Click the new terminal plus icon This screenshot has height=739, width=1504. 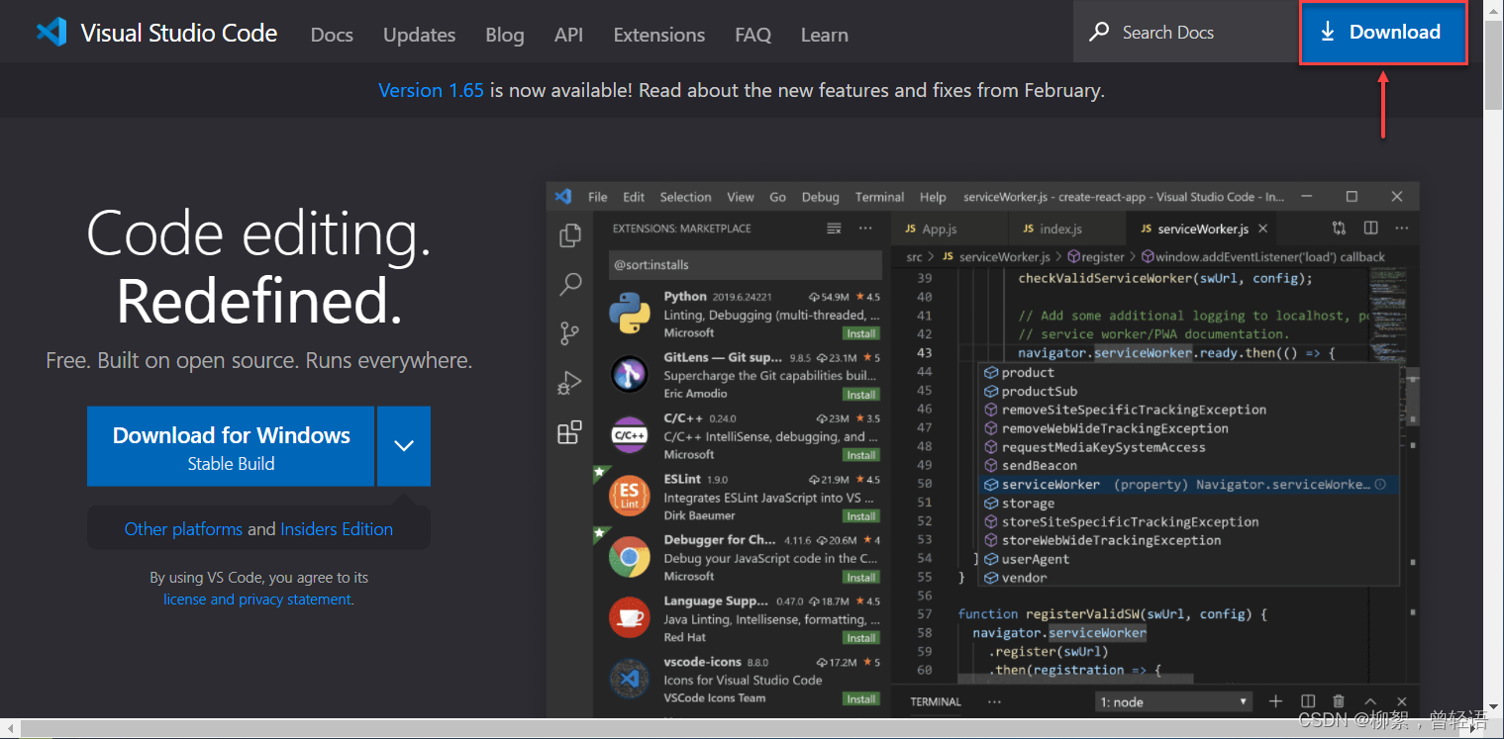coord(1276,701)
